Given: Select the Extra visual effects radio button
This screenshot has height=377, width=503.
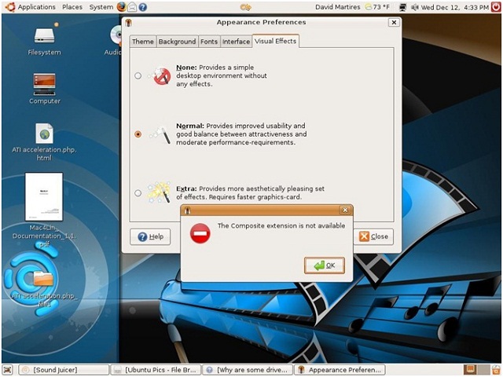Looking at the screenshot, I should (138, 193).
